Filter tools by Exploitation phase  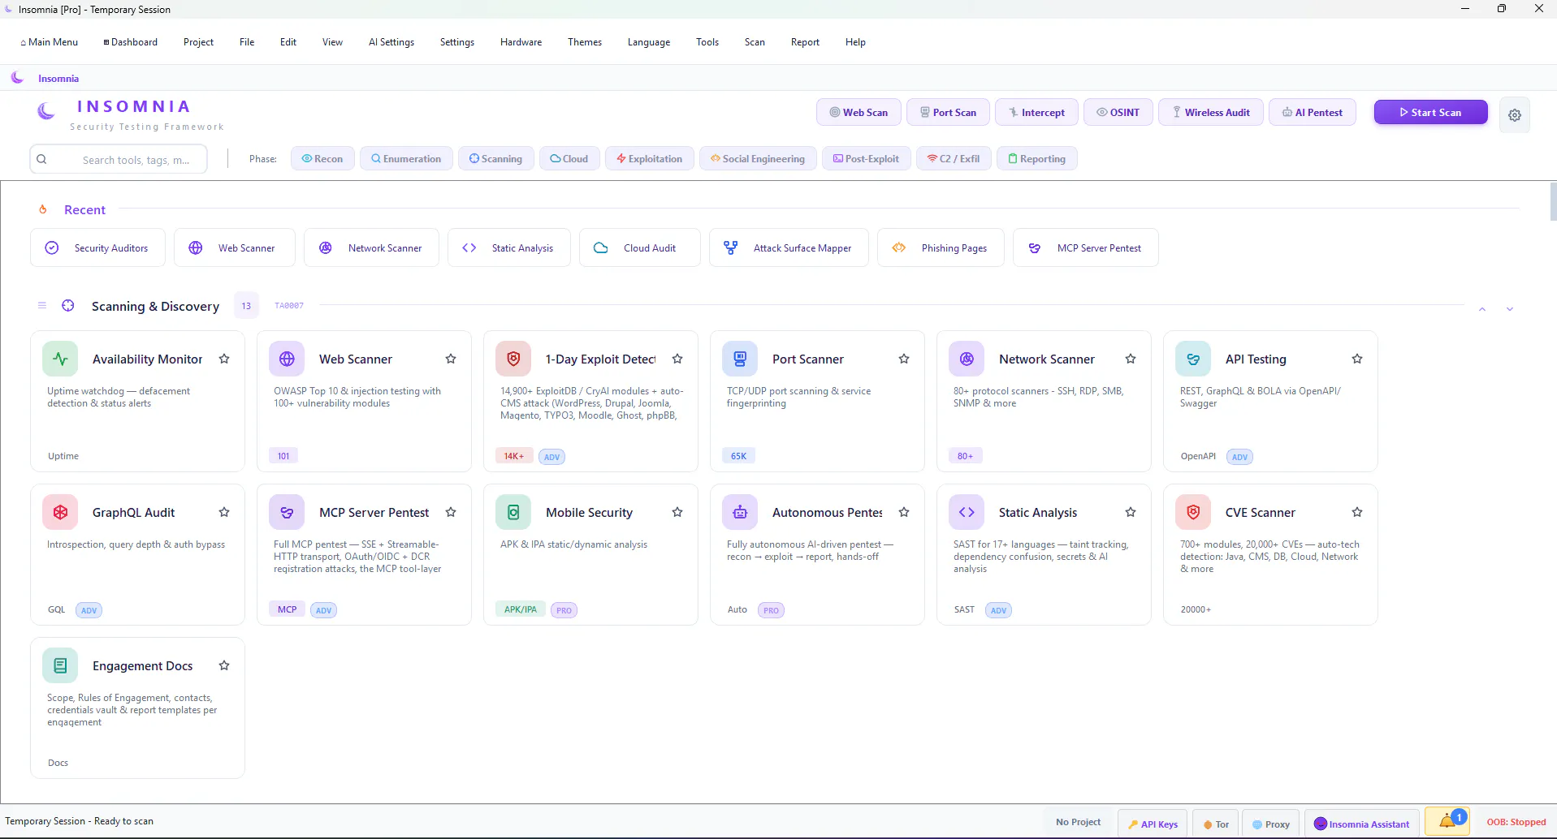click(x=650, y=159)
